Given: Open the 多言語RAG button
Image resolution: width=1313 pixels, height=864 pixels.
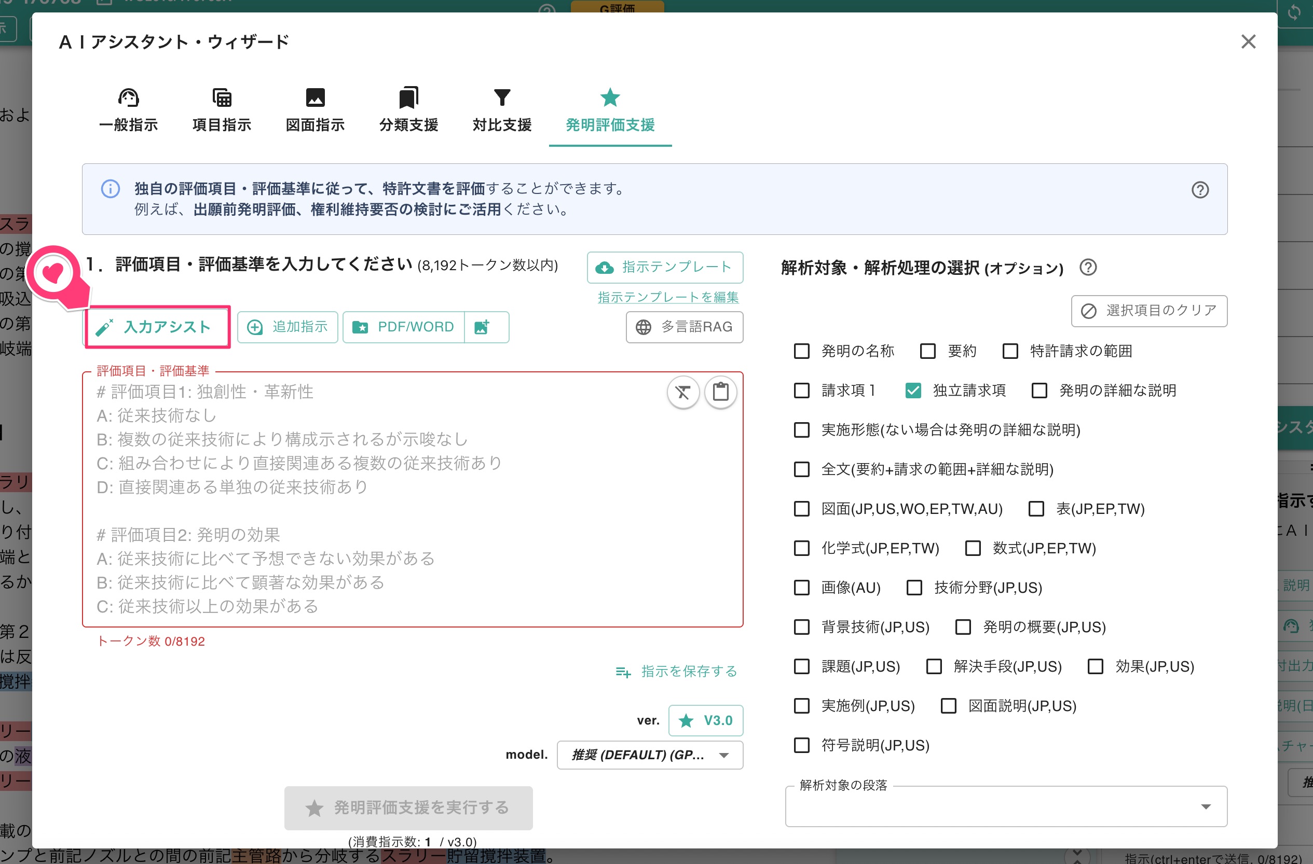Looking at the screenshot, I should click(684, 327).
